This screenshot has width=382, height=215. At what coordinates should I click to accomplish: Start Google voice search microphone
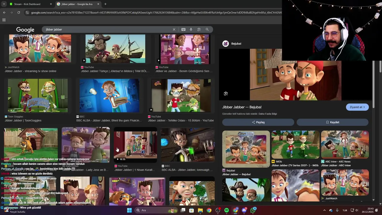point(191,30)
